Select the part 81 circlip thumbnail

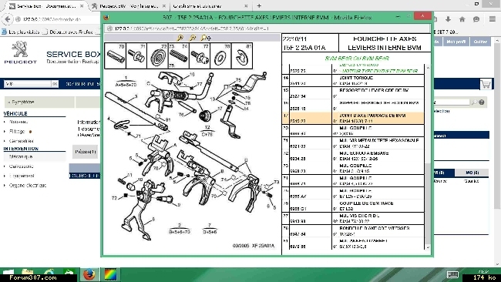tap(242, 56)
